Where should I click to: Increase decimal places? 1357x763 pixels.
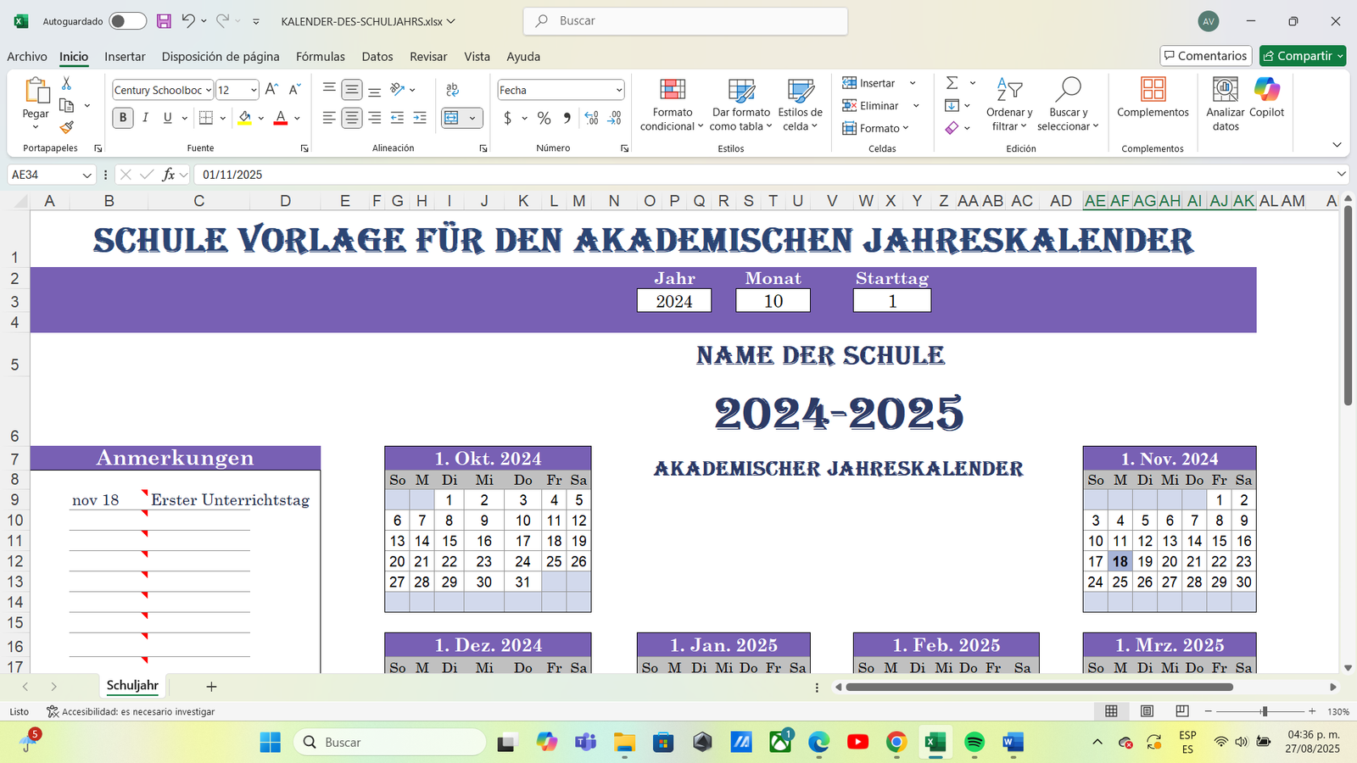(592, 118)
